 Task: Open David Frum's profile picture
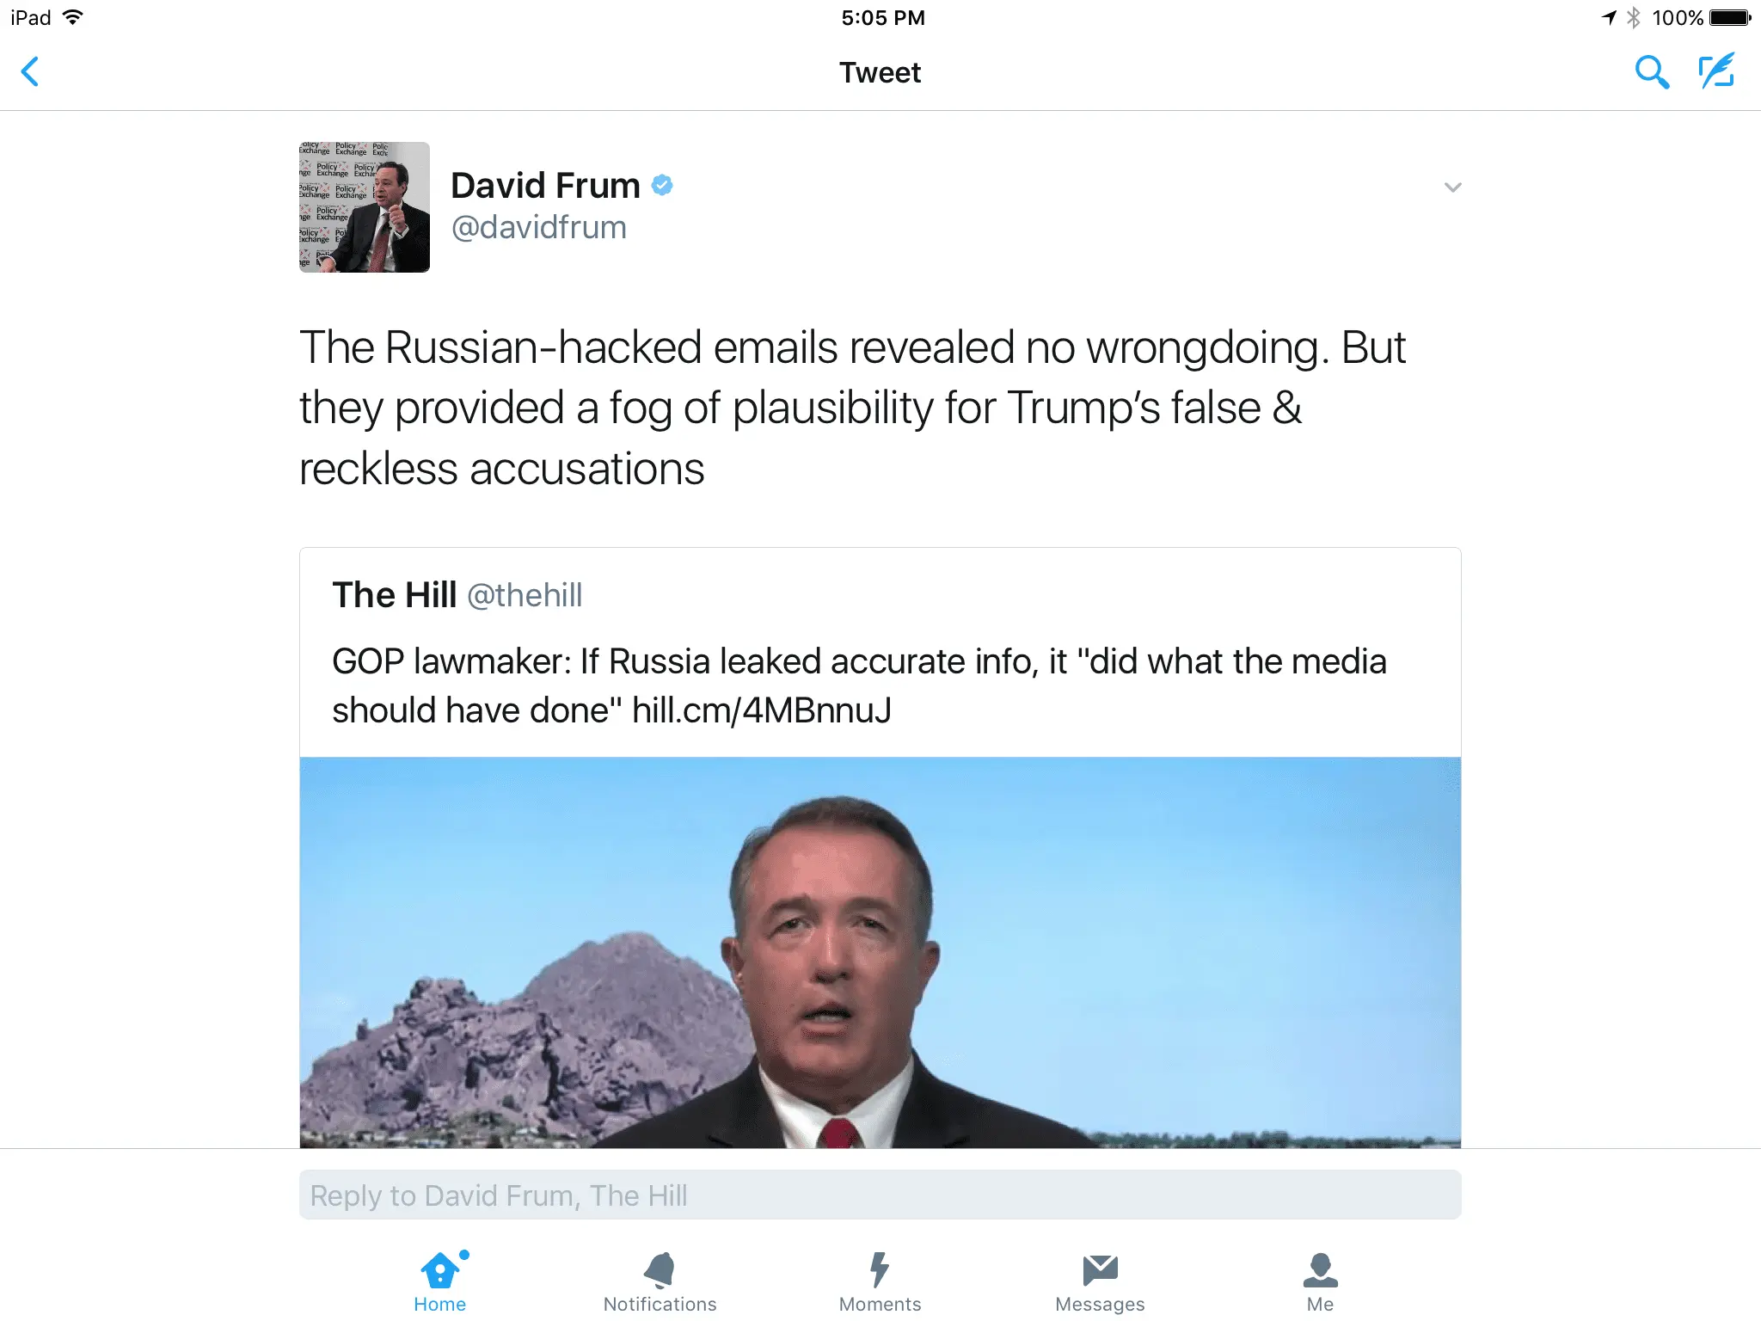pos(365,207)
